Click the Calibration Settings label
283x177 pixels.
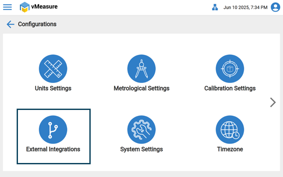(230, 88)
